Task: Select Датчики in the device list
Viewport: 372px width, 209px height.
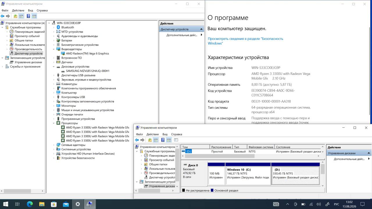Action: point(67,62)
